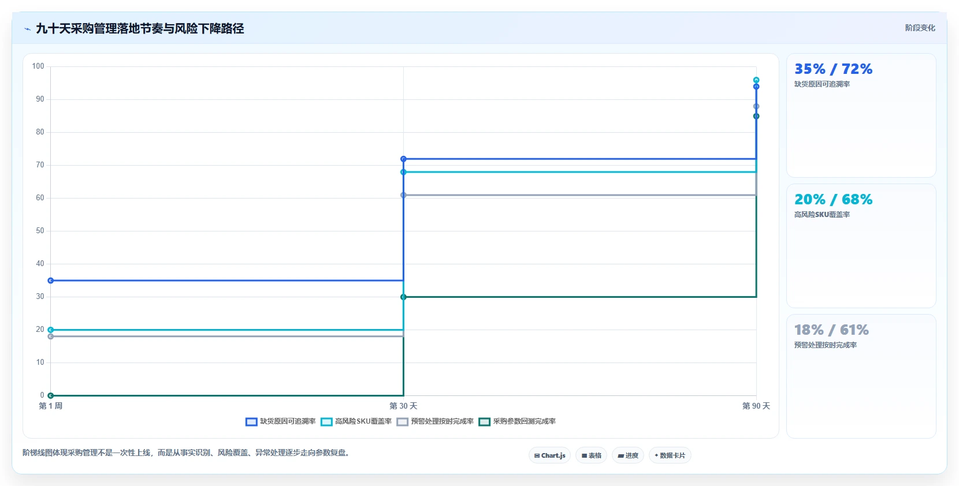Click the 缺货原因可追溯率 point at 第 1 周
This screenshot has width=959, height=486.
coord(51,281)
